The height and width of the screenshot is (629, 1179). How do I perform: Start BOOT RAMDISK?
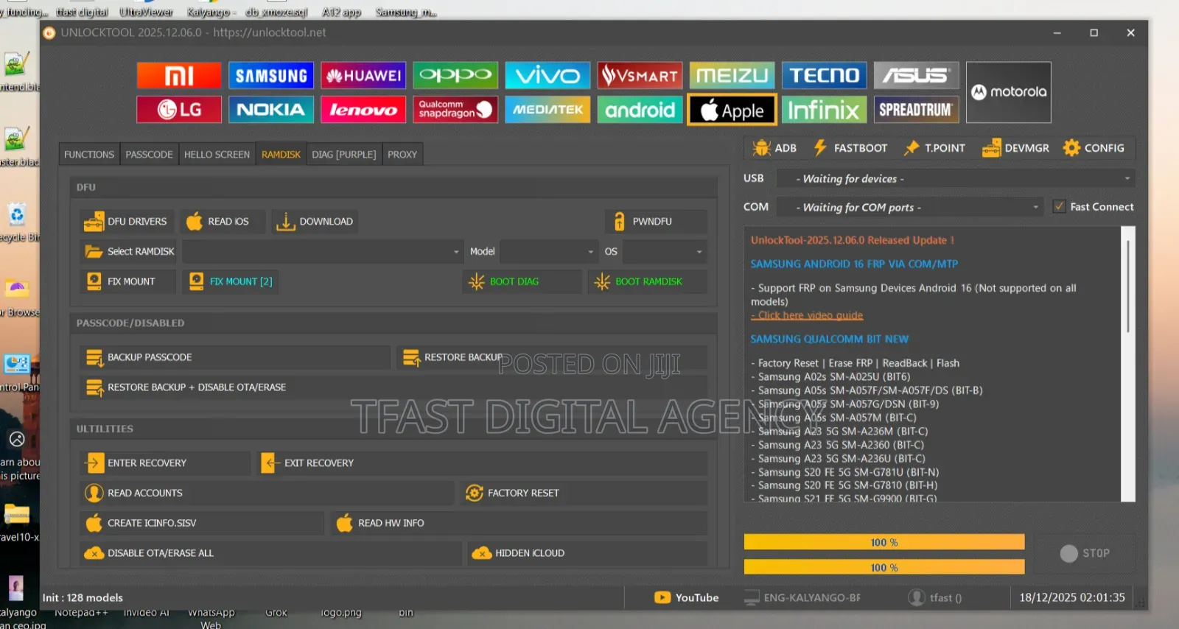(x=647, y=281)
